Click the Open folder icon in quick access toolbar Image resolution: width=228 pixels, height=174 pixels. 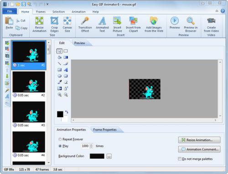(x=18, y=4)
